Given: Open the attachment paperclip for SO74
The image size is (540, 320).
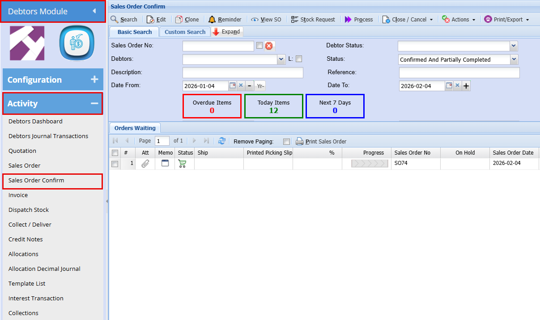Looking at the screenshot, I should click(x=145, y=164).
